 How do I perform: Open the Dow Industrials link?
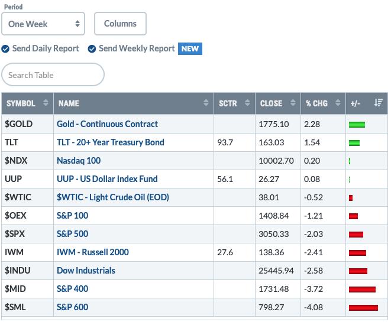point(86,271)
